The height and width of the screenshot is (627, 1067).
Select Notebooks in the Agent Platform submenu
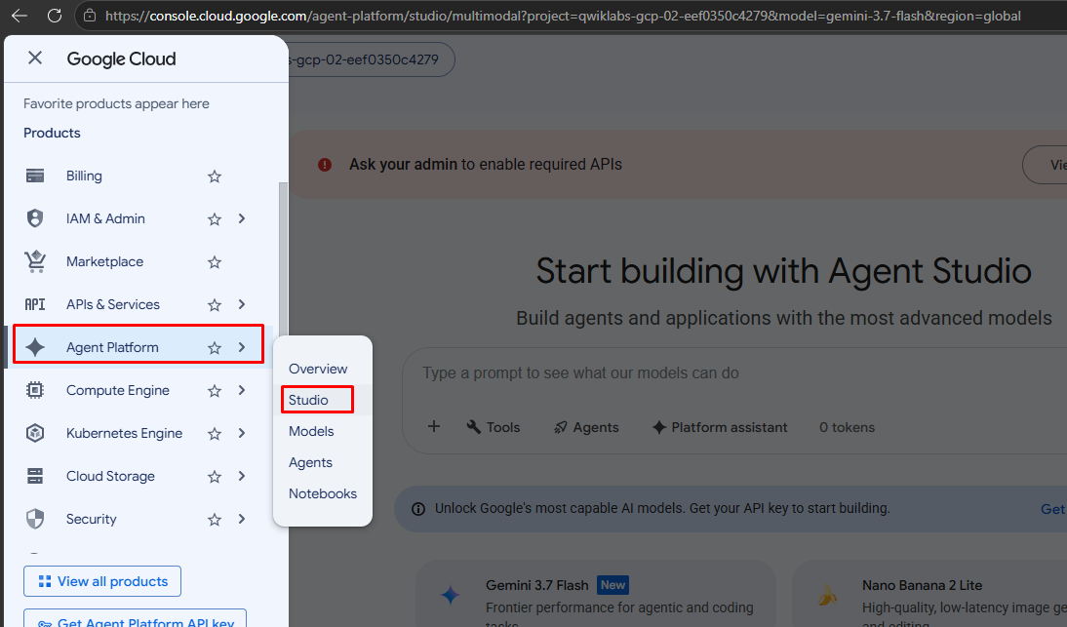(x=323, y=493)
